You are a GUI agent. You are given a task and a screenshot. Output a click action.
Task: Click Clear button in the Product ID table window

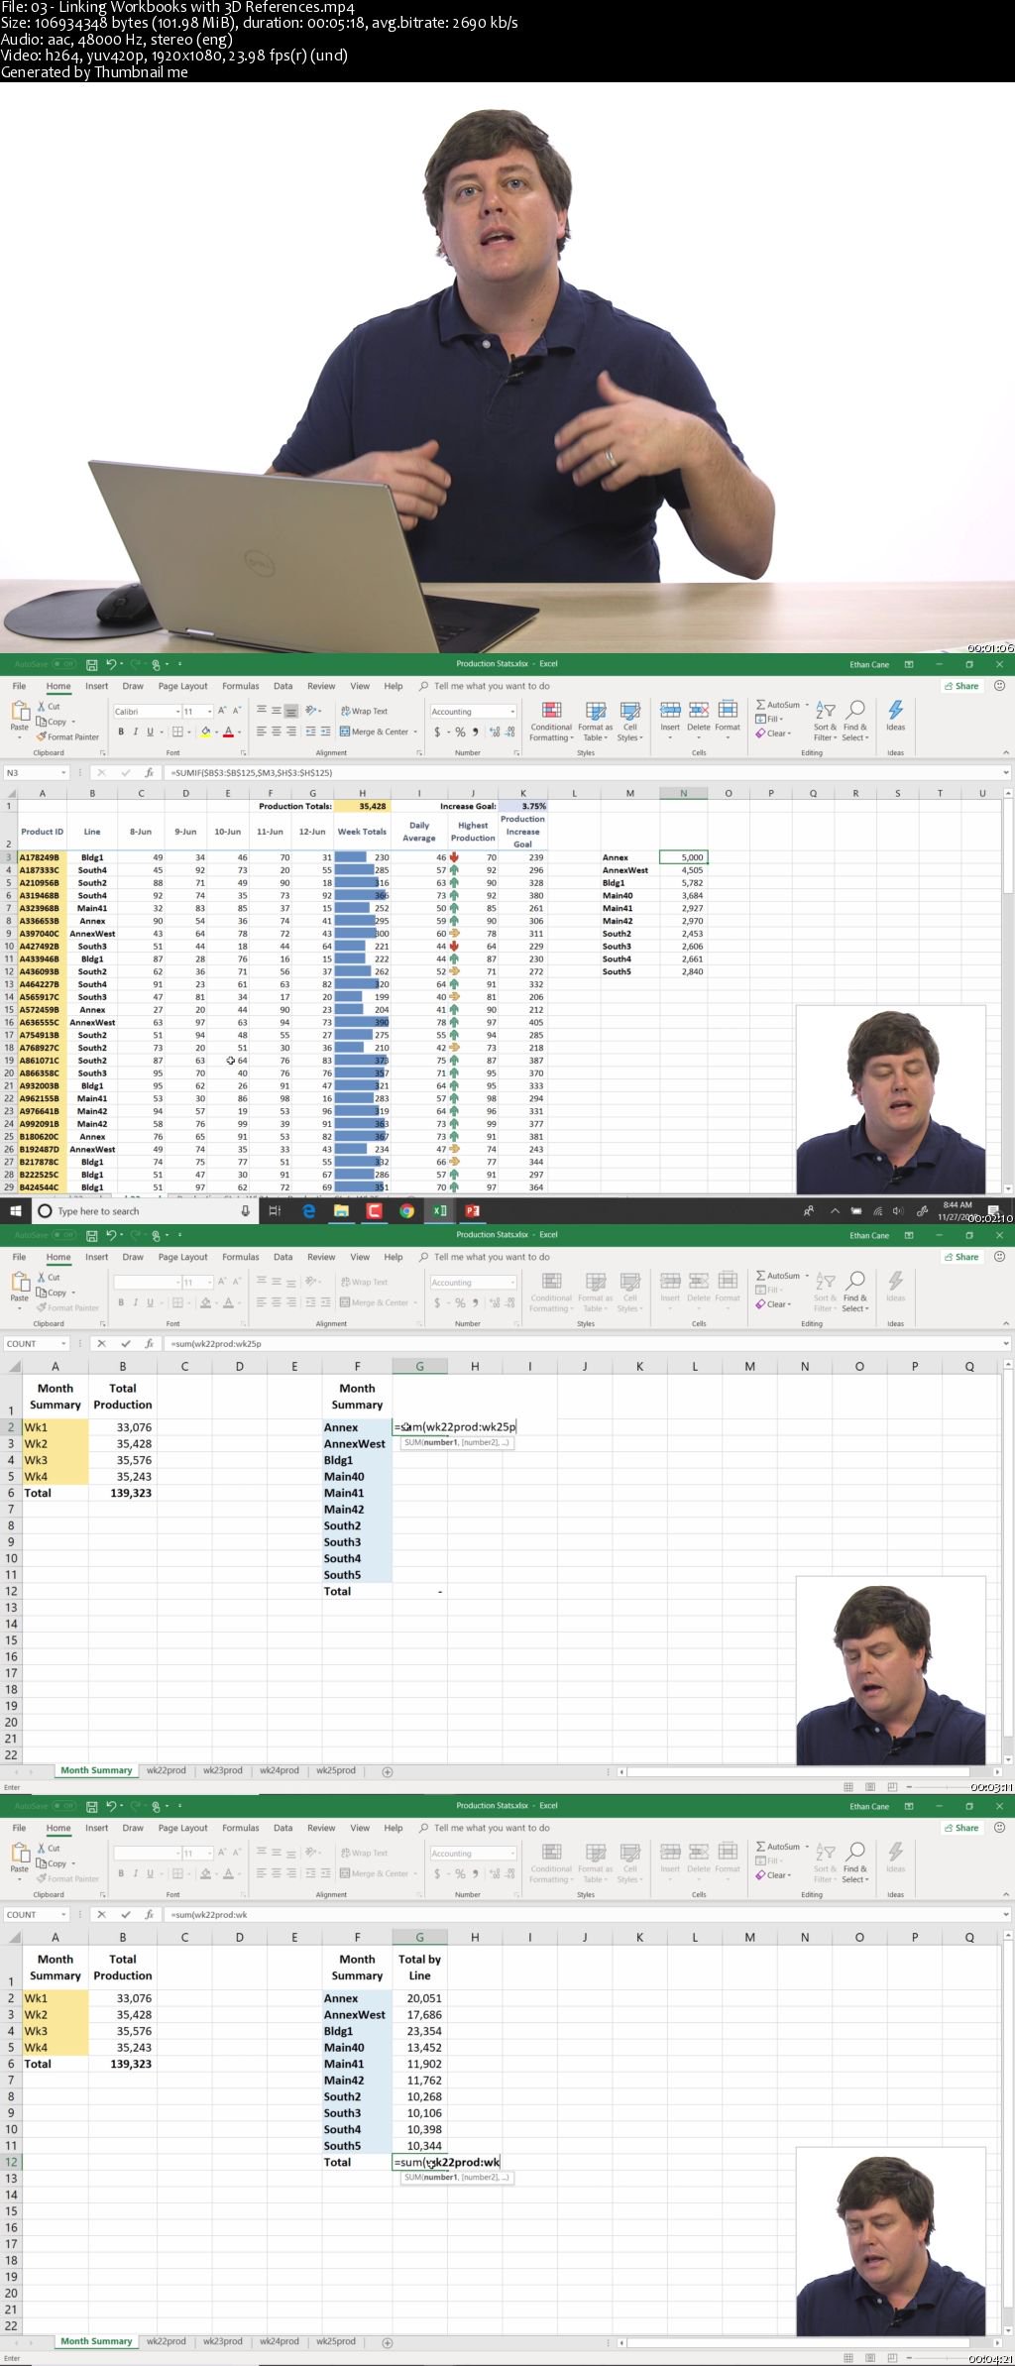774,733
